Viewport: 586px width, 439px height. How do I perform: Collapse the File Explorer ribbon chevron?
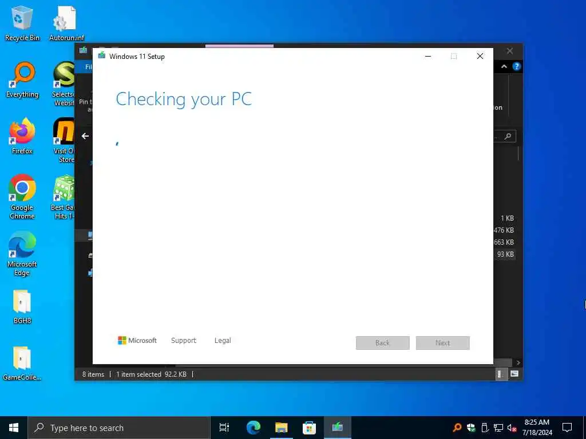504,66
